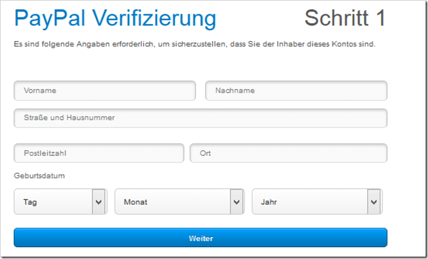Click the Ort input field

[x=289, y=153]
